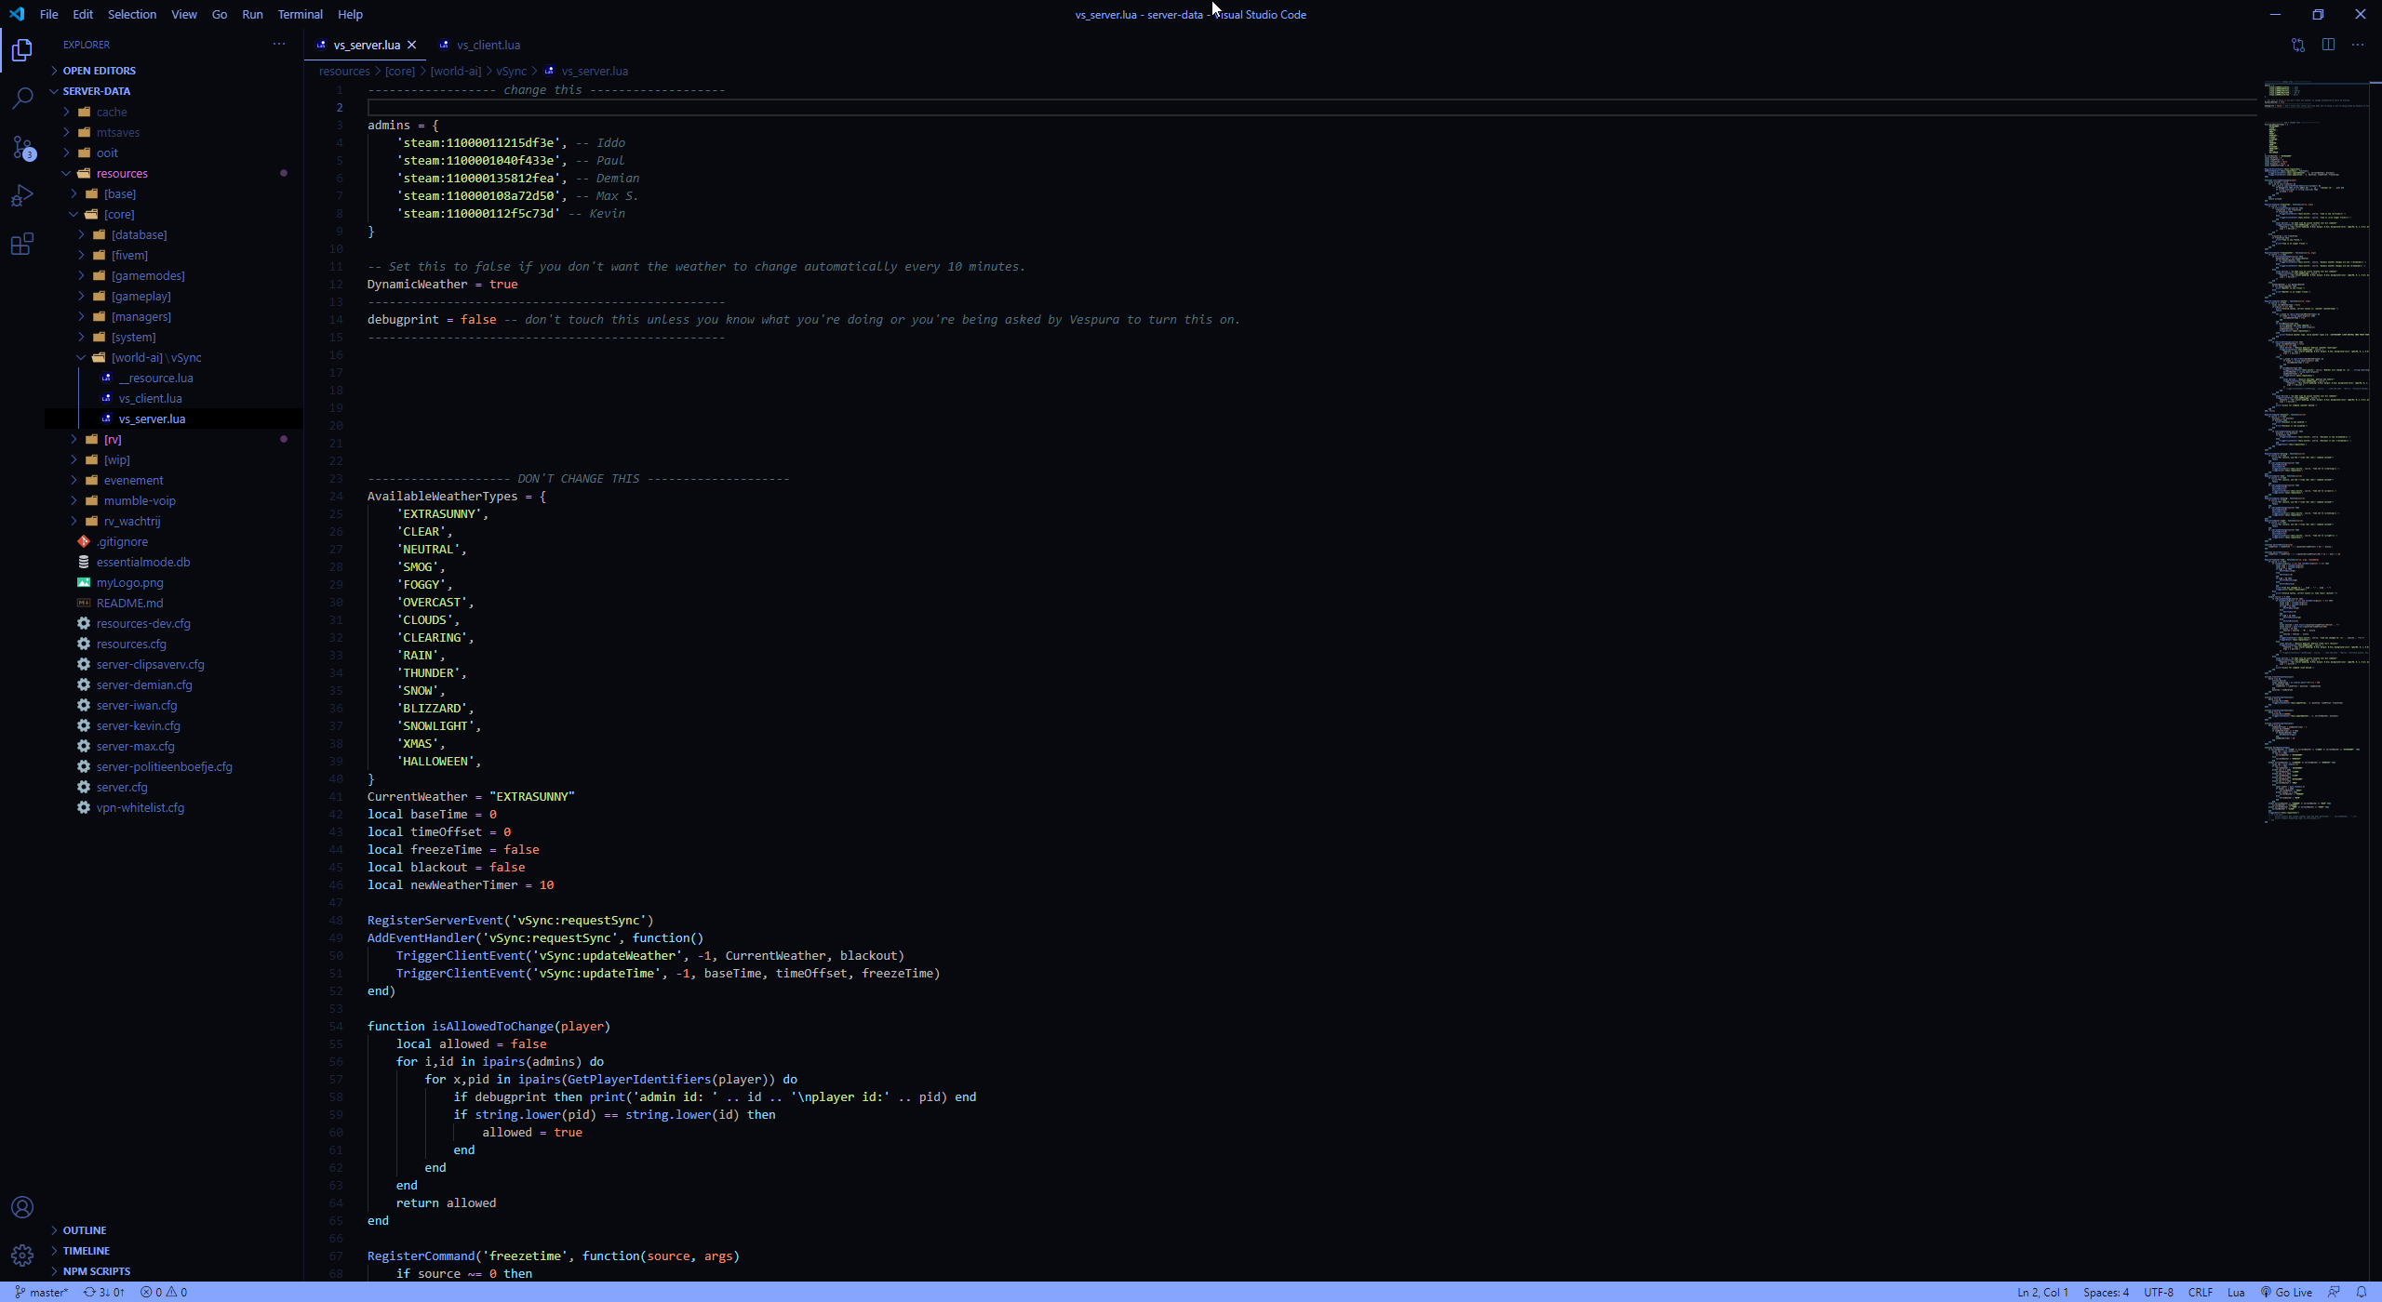
Task: Click the Split Editor Right icon
Action: (x=2328, y=45)
